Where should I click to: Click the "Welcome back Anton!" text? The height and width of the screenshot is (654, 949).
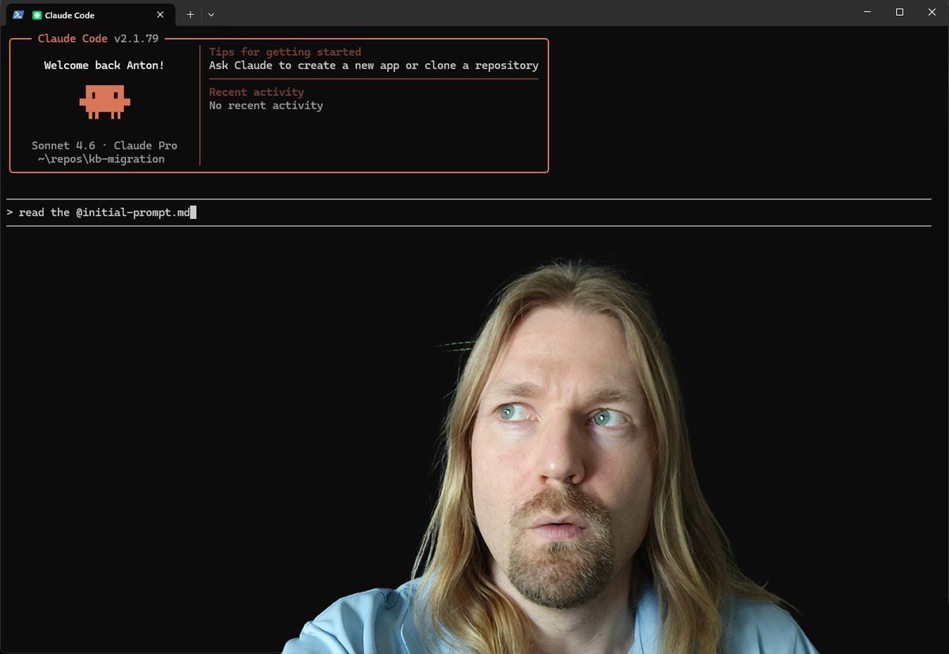tap(104, 65)
